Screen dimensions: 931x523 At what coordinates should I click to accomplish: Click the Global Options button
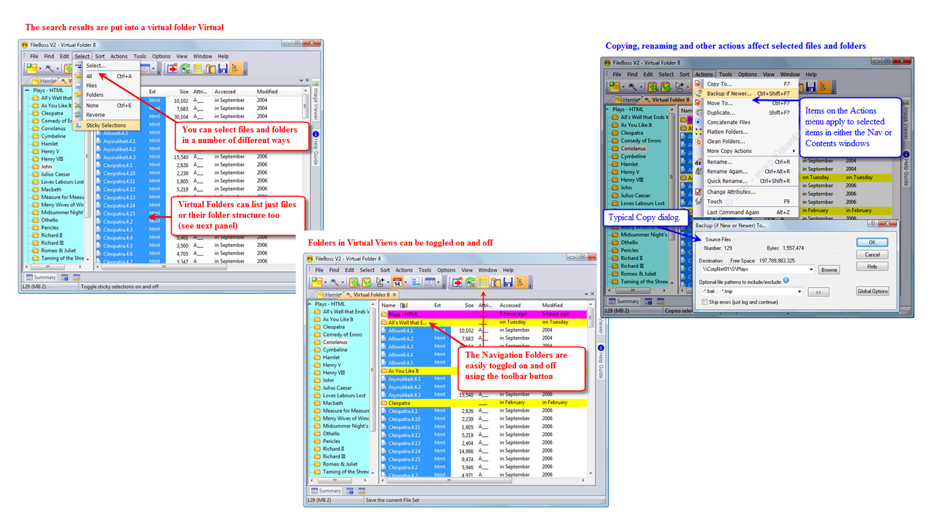point(872,291)
